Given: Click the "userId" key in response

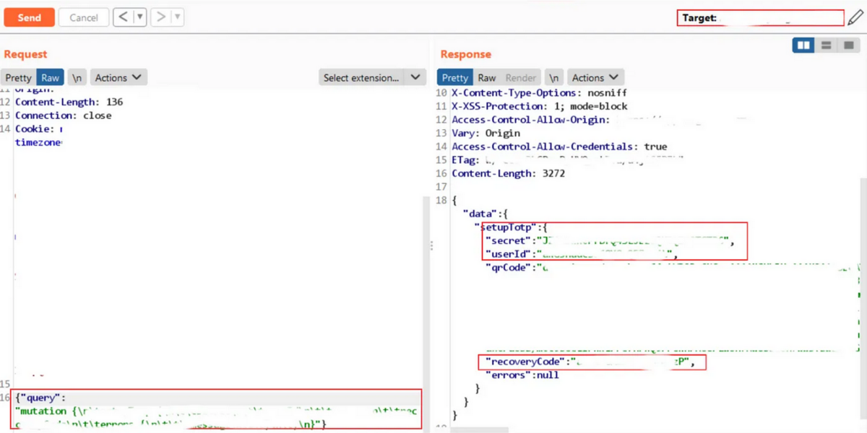Looking at the screenshot, I should tap(508, 254).
